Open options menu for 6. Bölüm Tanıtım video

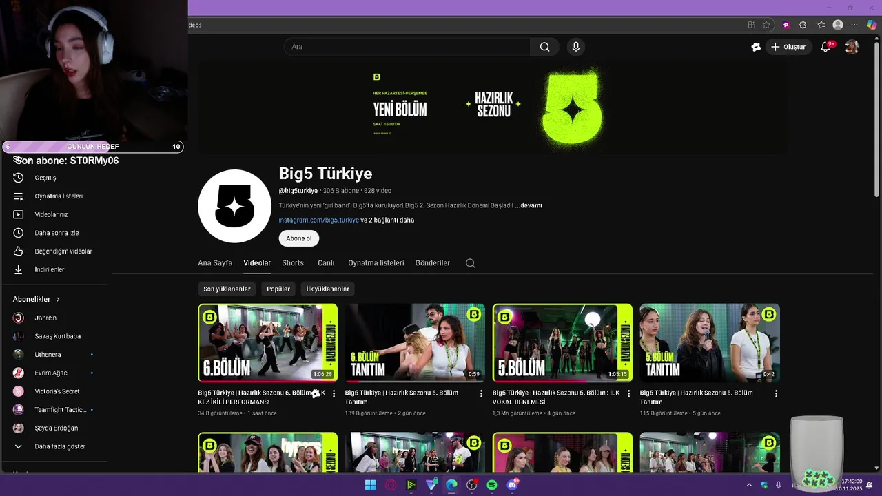pos(481,393)
